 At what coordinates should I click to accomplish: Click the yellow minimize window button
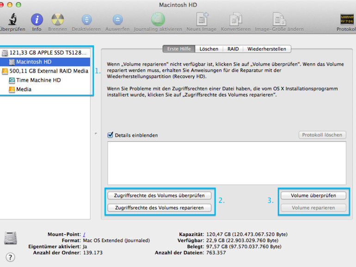10,5
